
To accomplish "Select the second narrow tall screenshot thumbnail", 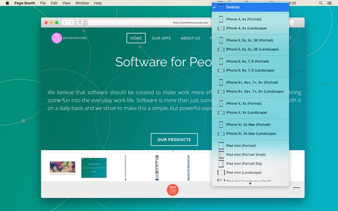I will click(x=157, y=168).
